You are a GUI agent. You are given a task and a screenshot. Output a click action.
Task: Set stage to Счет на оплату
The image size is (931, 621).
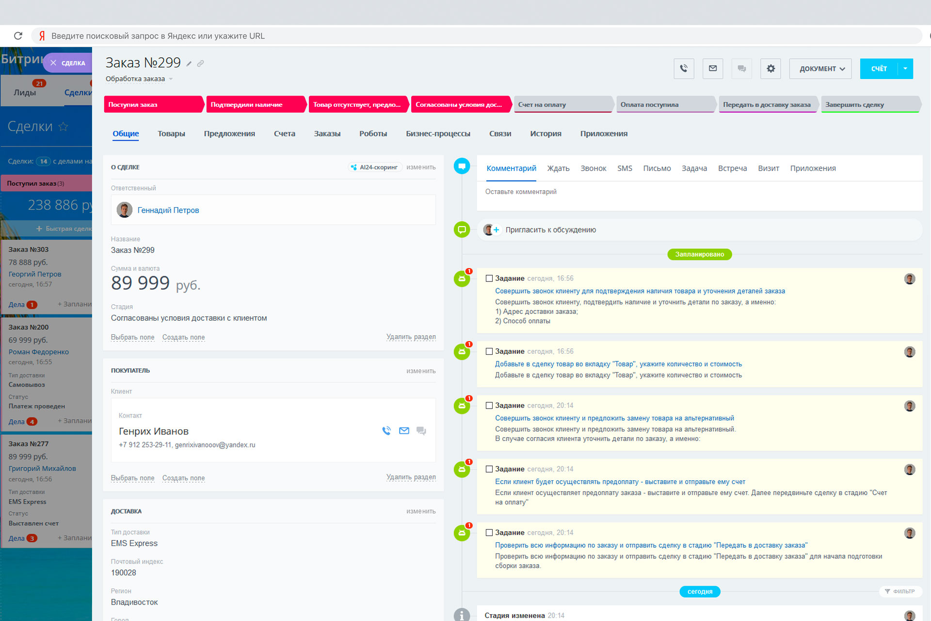point(562,104)
